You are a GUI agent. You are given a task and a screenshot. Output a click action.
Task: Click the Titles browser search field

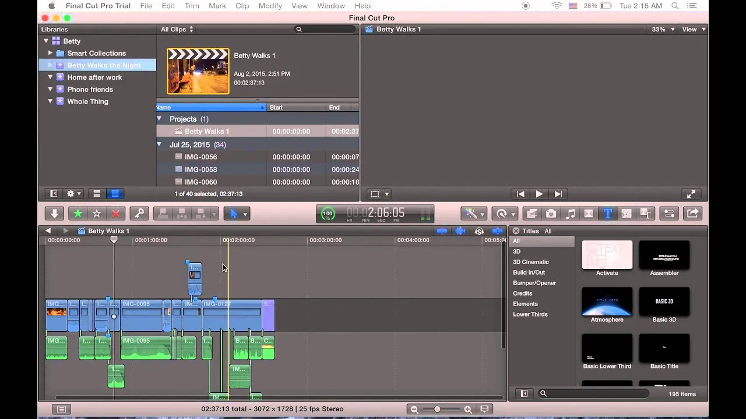594,394
